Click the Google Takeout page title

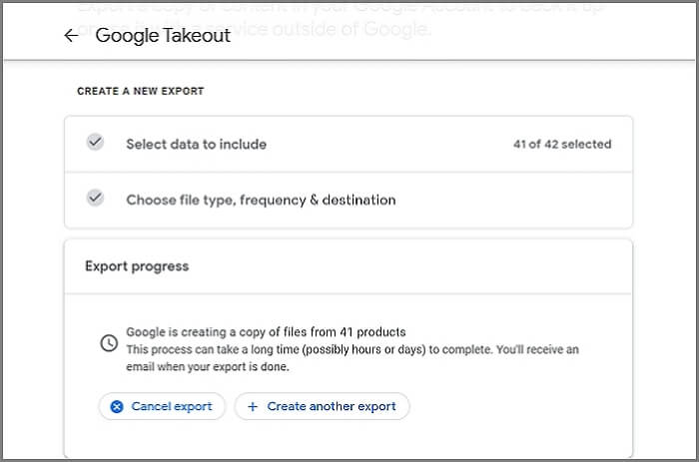pos(163,36)
